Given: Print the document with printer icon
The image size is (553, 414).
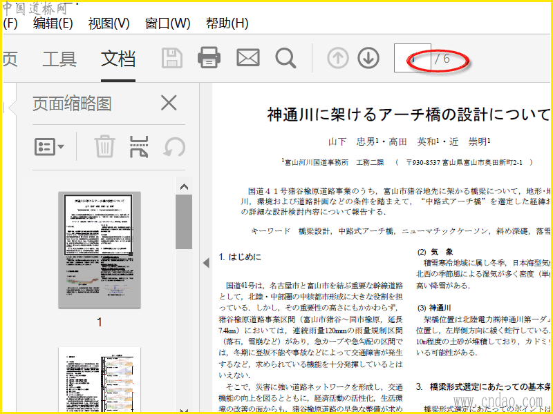Looking at the screenshot, I should click(209, 58).
